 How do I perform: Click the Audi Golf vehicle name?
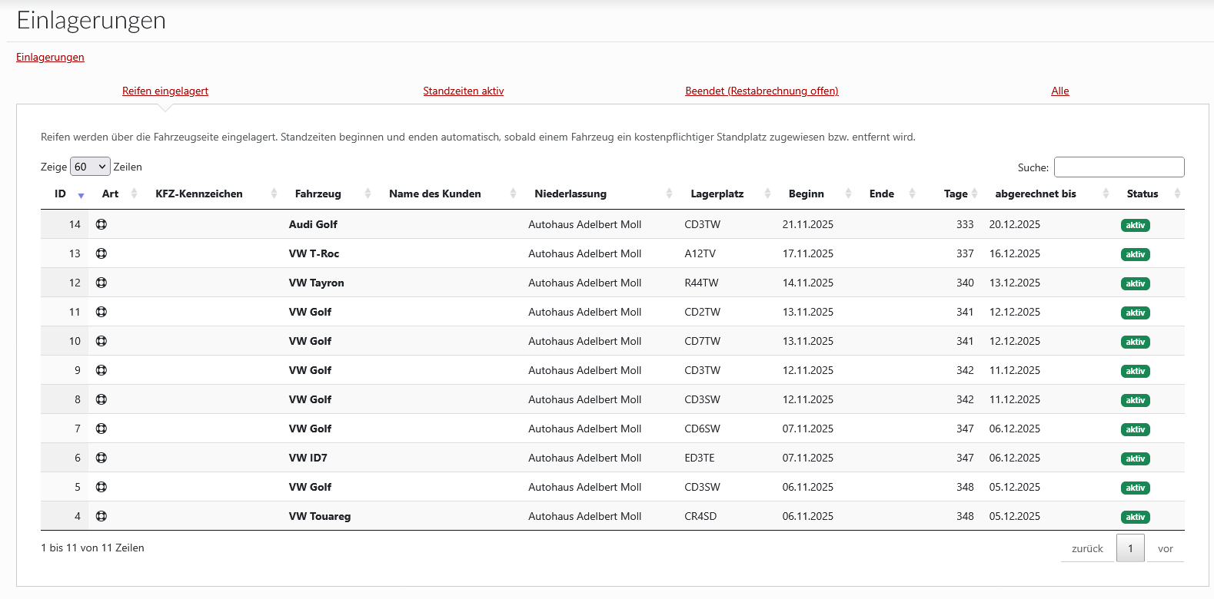(313, 224)
